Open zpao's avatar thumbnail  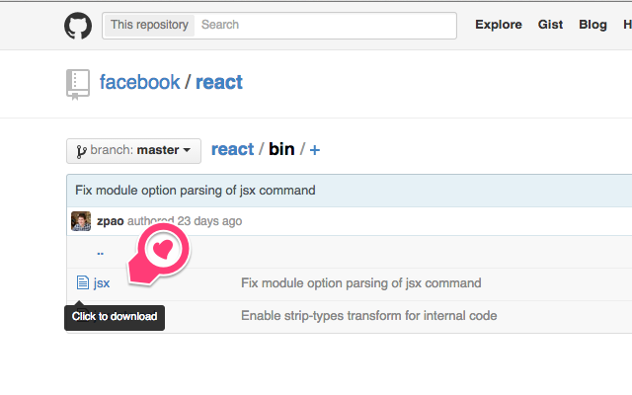pos(81,221)
